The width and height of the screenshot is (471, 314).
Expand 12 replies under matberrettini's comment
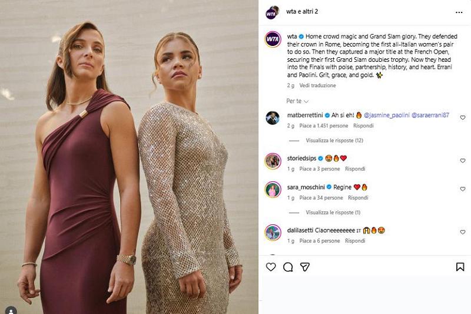click(334, 141)
